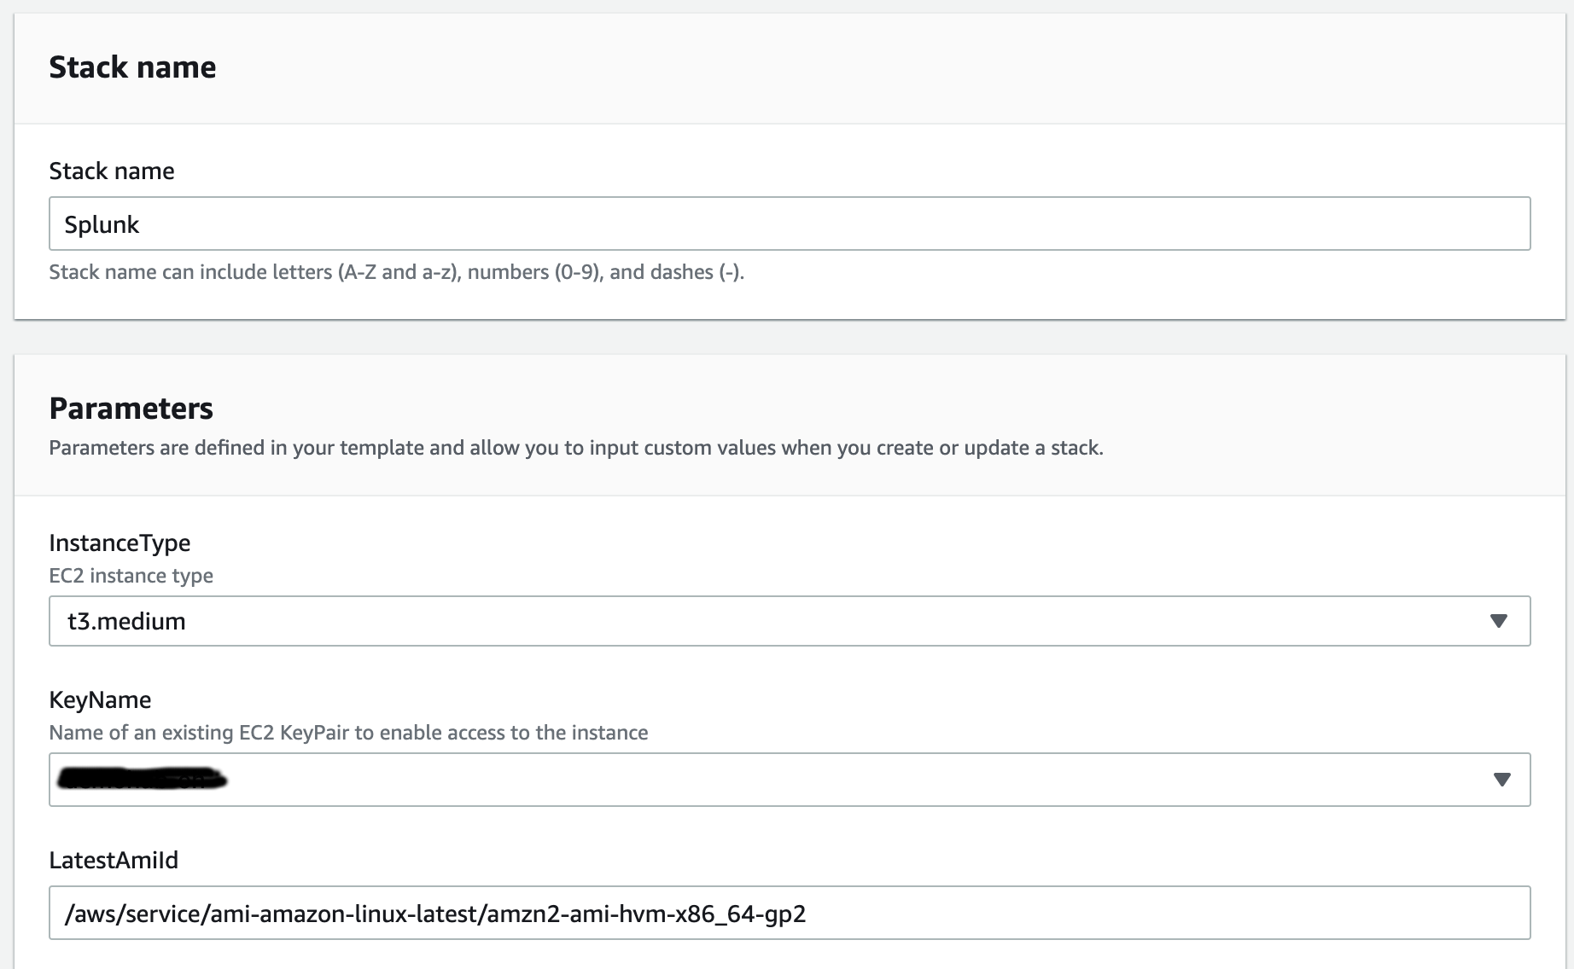Click the Splunk text inside the input
Image resolution: width=1574 pixels, height=969 pixels.
coord(102,224)
